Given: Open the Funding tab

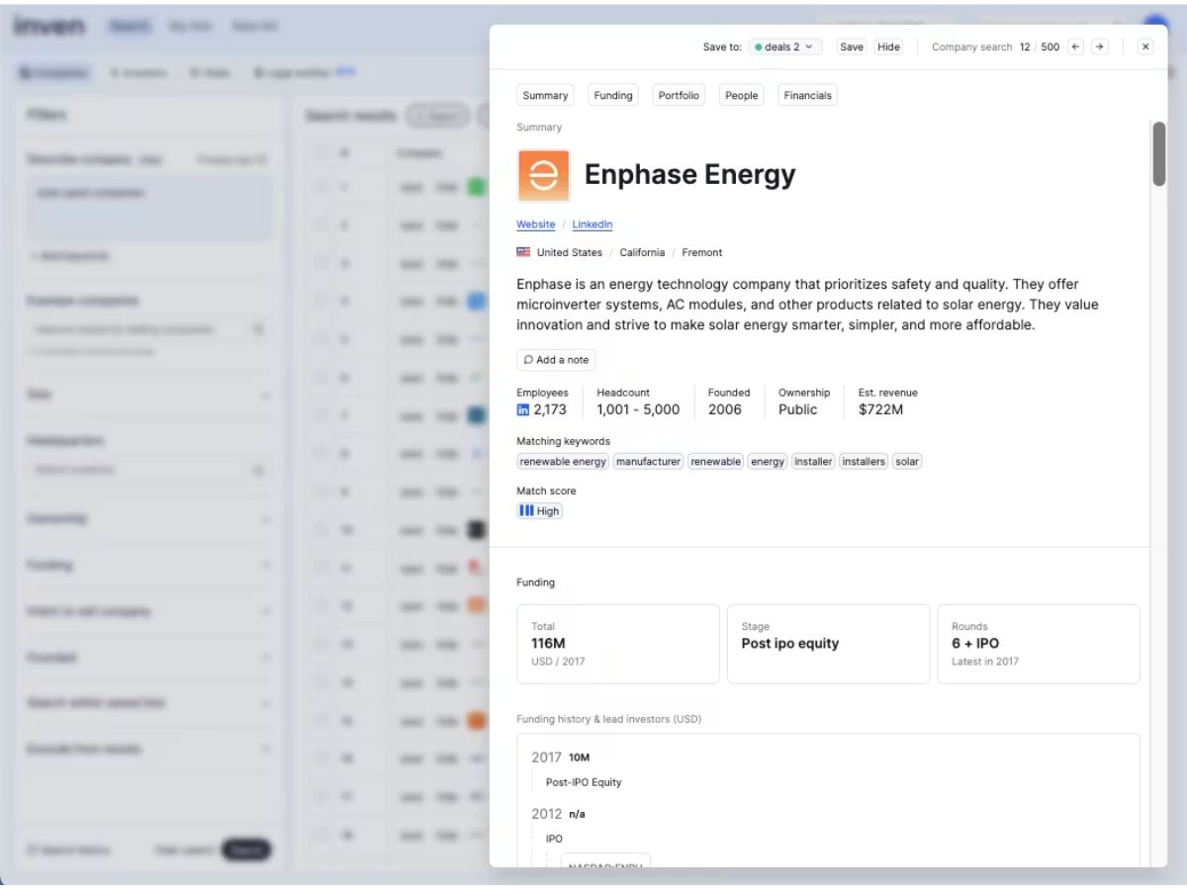Looking at the screenshot, I should (613, 95).
